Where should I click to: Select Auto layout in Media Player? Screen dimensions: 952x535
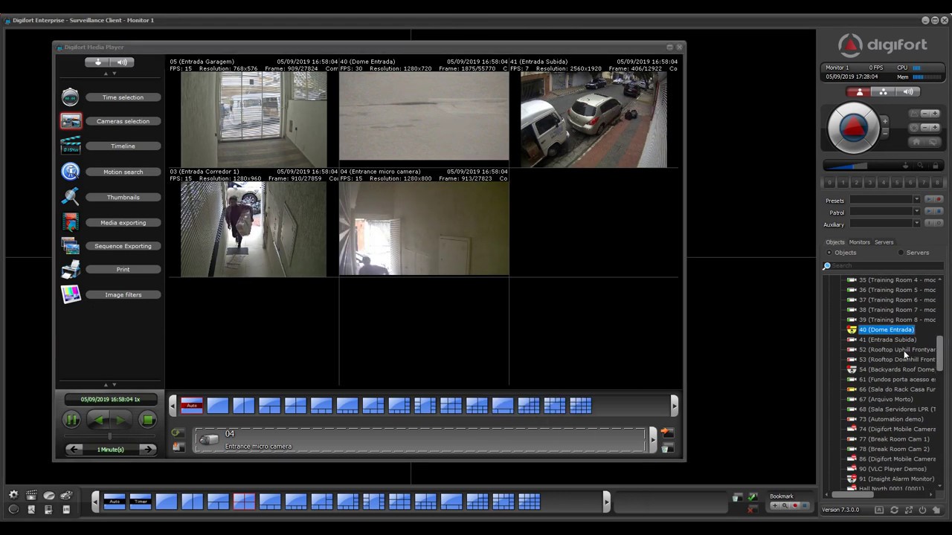(192, 406)
